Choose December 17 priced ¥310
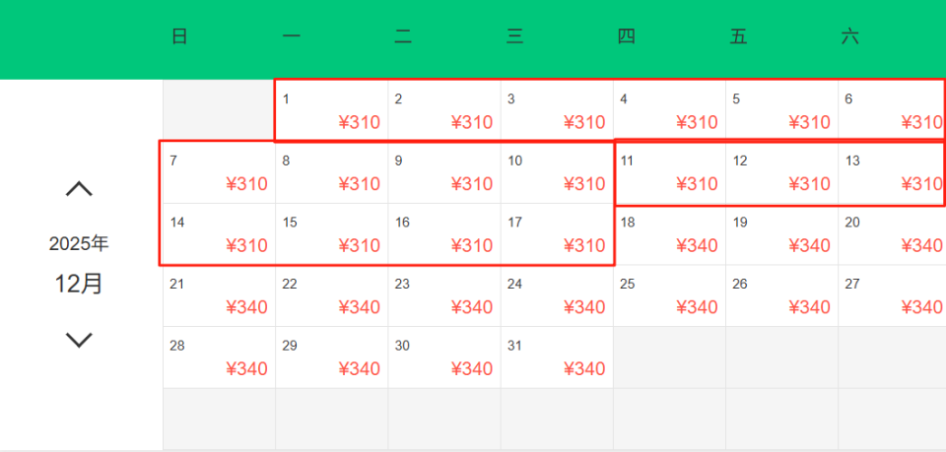This screenshot has width=946, height=452. [x=557, y=234]
